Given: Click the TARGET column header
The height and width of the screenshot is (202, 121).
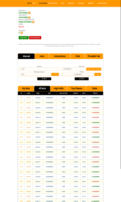Looking at the screenshot, I should (76, 93).
